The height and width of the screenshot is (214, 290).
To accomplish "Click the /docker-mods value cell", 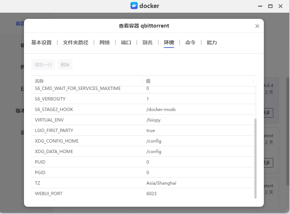I will coord(161,110).
